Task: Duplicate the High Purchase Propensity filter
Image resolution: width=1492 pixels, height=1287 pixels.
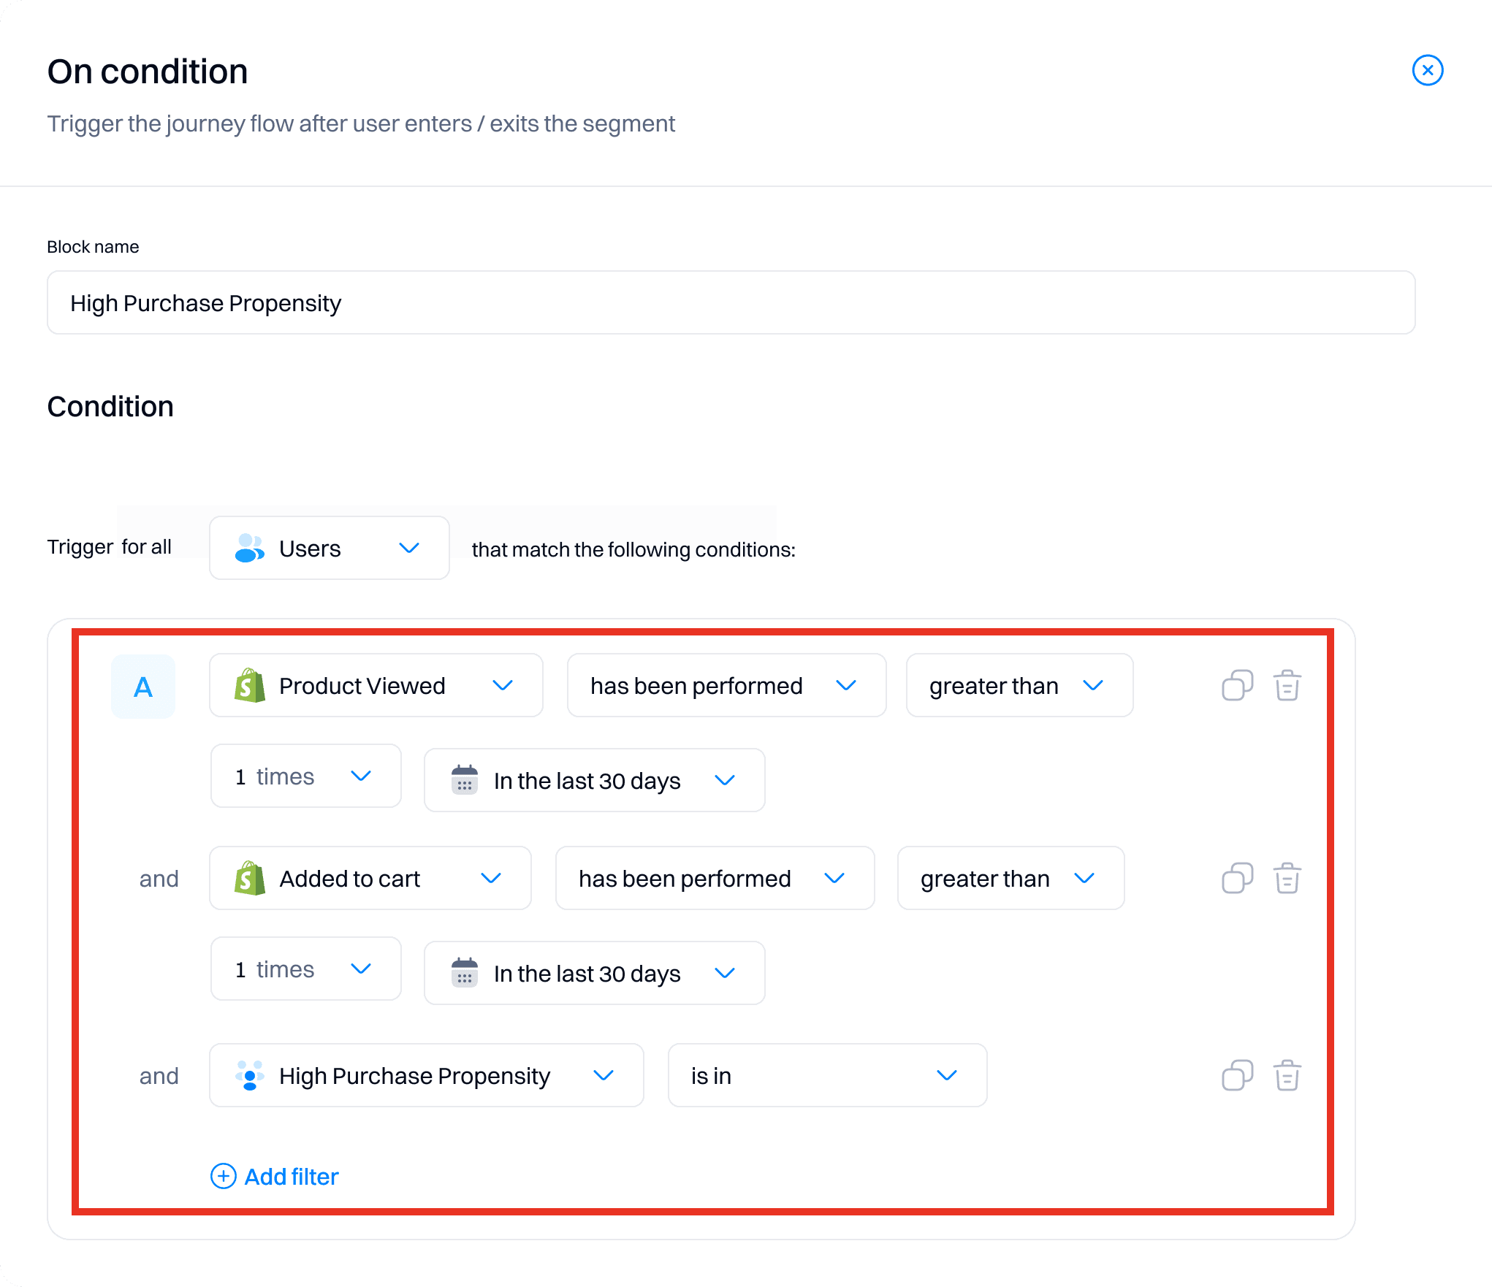Action: [x=1237, y=1075]
